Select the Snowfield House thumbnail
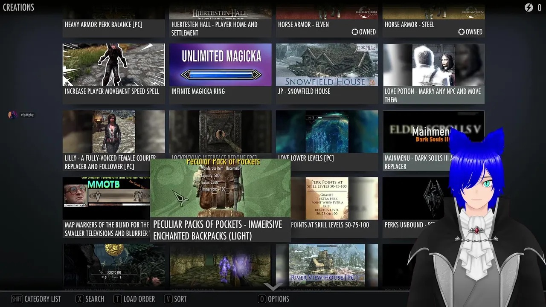 click(x=327, y=65)
